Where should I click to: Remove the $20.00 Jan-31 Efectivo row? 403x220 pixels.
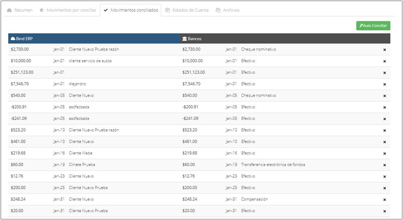point(385,211)
